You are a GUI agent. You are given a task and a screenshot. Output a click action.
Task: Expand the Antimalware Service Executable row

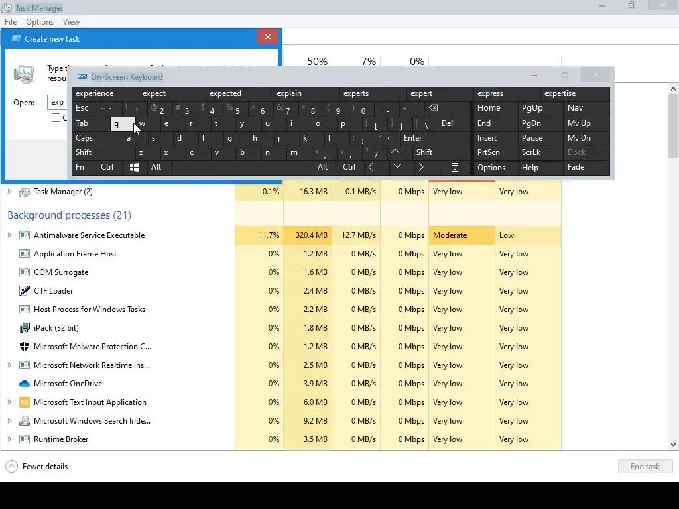pos(9,235)
